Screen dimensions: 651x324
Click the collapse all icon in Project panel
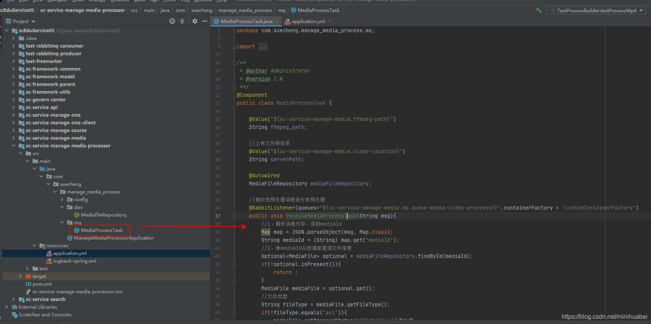pyautogui.click(x=182, y=21)
